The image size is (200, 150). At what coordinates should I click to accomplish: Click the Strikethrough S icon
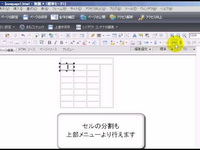(x=62, y=42)
